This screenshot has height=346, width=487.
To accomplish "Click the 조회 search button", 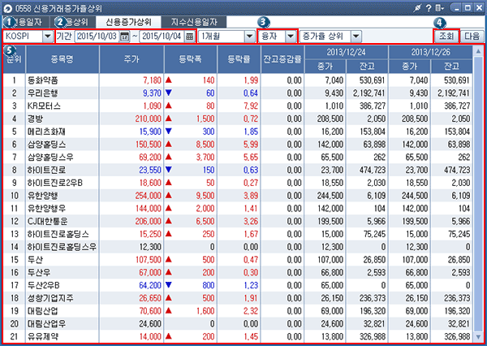I will pos(446,37).
